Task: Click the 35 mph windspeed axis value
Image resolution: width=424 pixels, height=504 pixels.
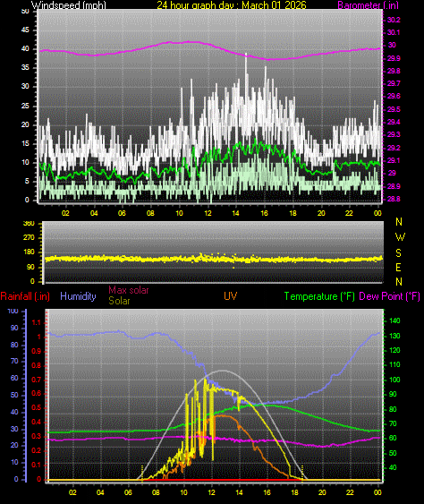Action: [25, 67]
